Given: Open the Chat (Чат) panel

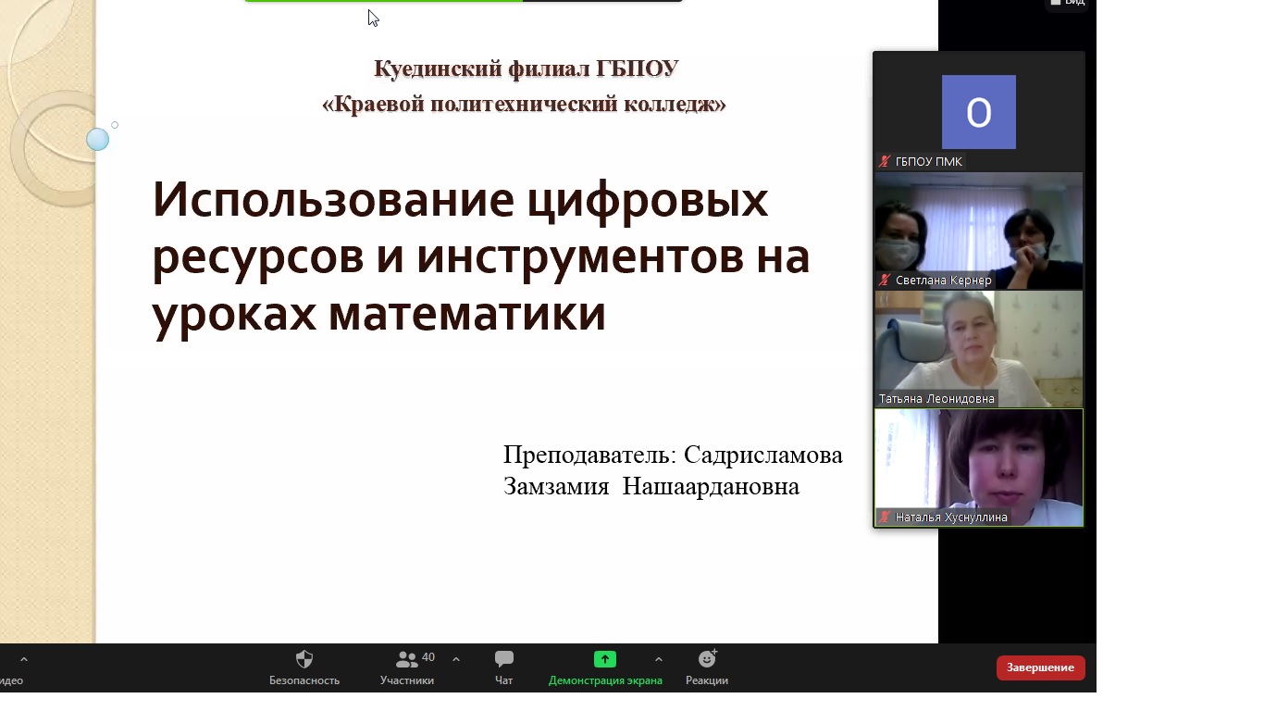Looking at the screenshot, I should (504, 667).
